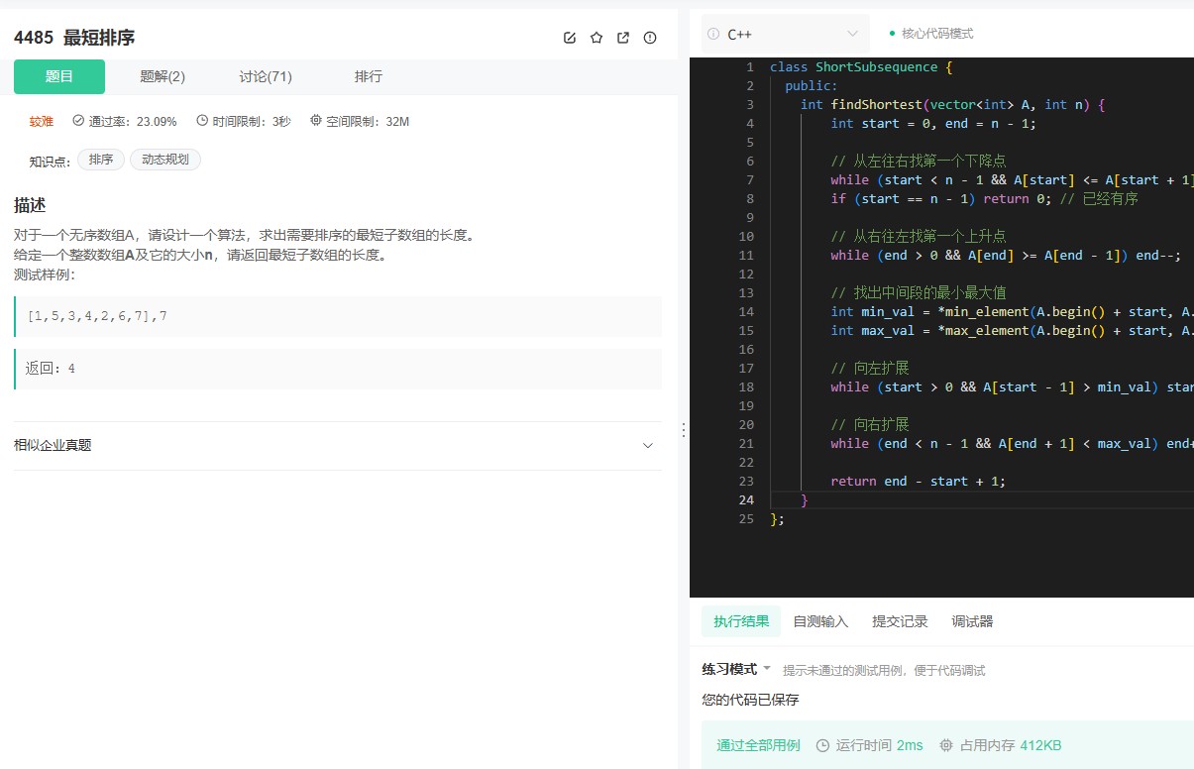Click the chip icon beside 占用内存
Viewport: 1194px width, 769px height.
click(x=946, y=745)
